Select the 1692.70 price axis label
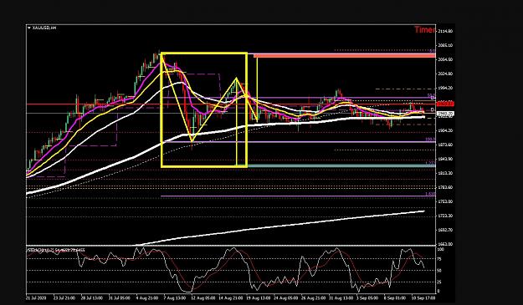Viewport: 523px width, 305px height. tap(445, 230)
